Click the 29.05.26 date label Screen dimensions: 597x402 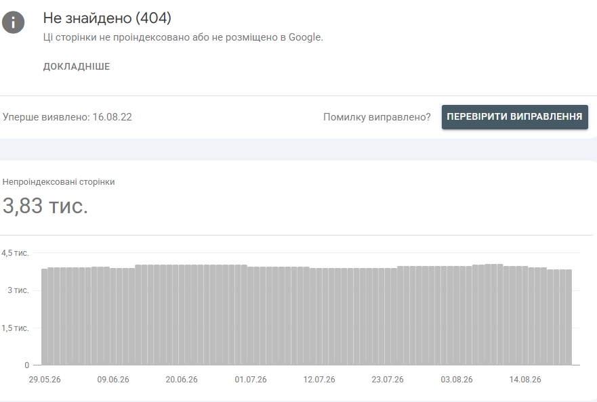click(x=45, y=380)
